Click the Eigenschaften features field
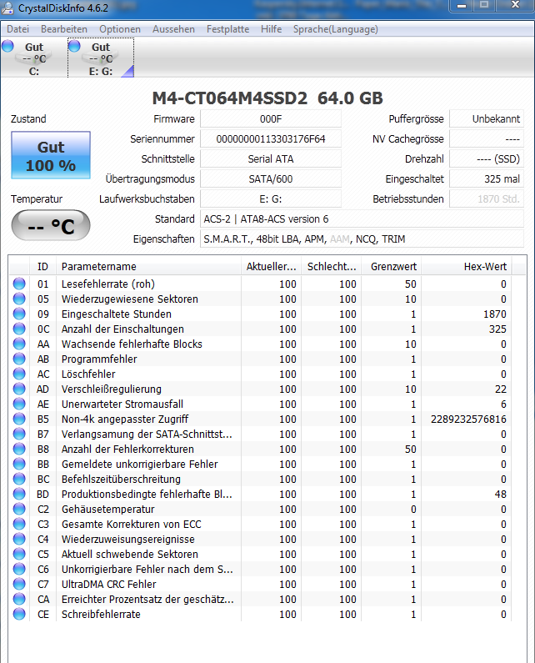This screenshot has height=663, width=535. [362, 239]
